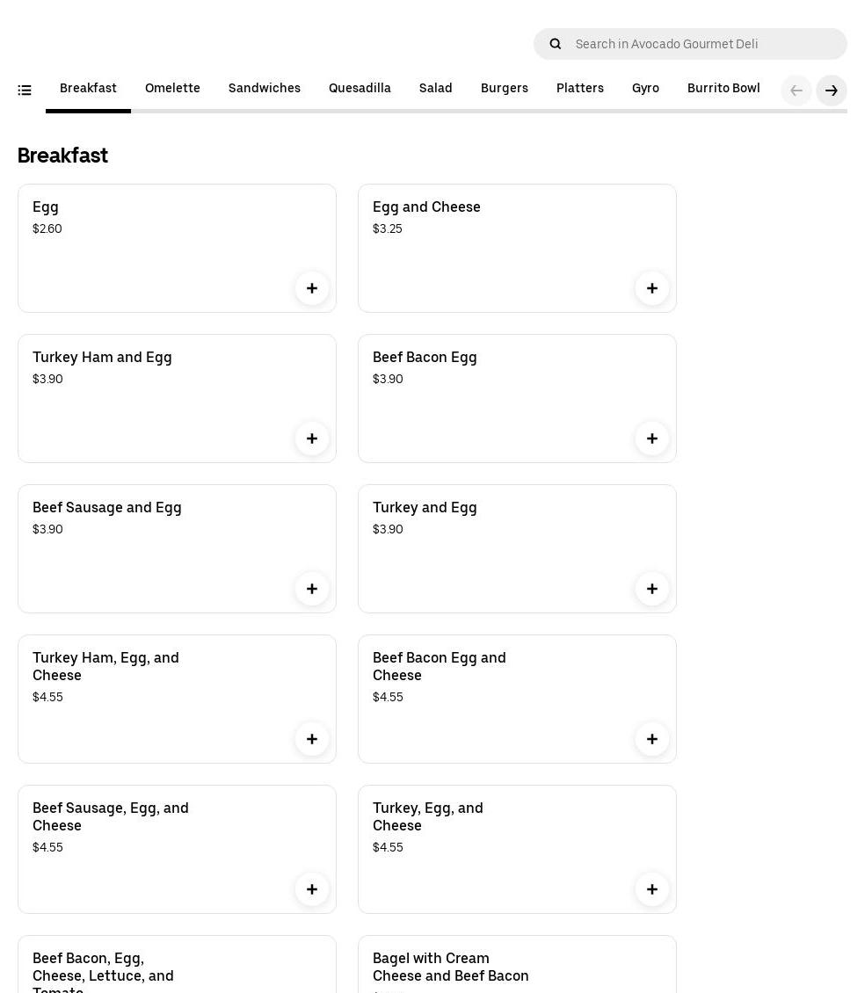Add Beef Sausage and Egg to cart
Image resolution: width=865 pixels, height=993 pixels.
click(312, 589)
